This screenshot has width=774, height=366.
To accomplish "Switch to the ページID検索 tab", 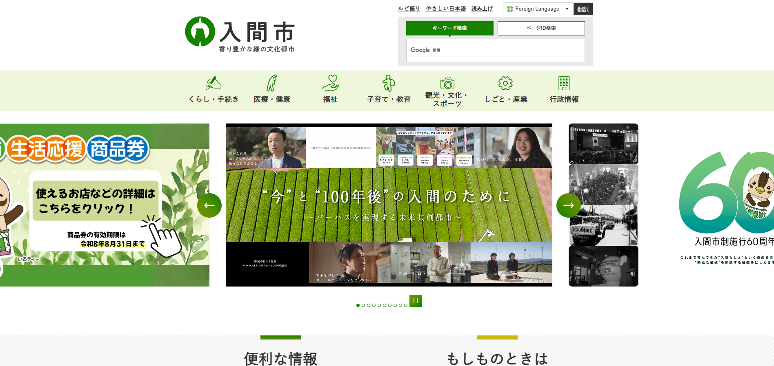I will [x=541, y=28].
